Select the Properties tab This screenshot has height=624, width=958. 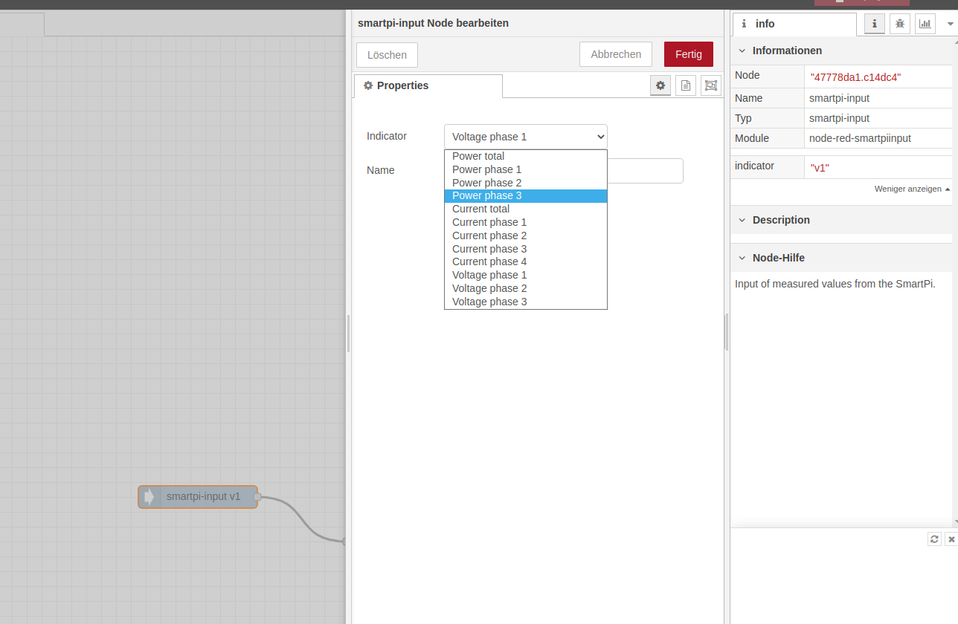pyautogui.click(x=428, y=85)
